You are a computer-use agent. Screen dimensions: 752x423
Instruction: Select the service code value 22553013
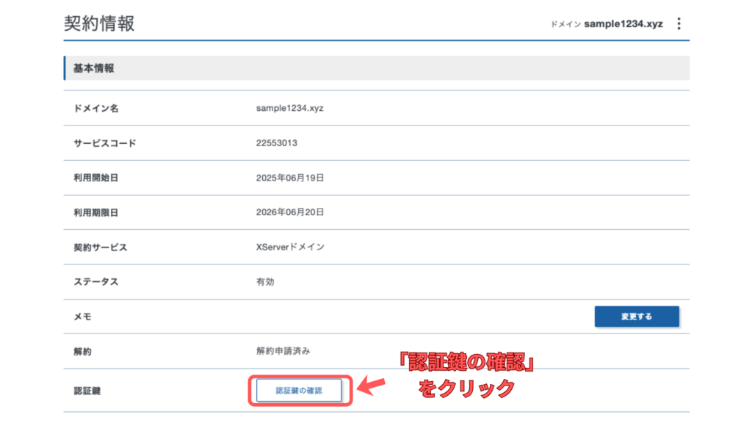(276, 143)
